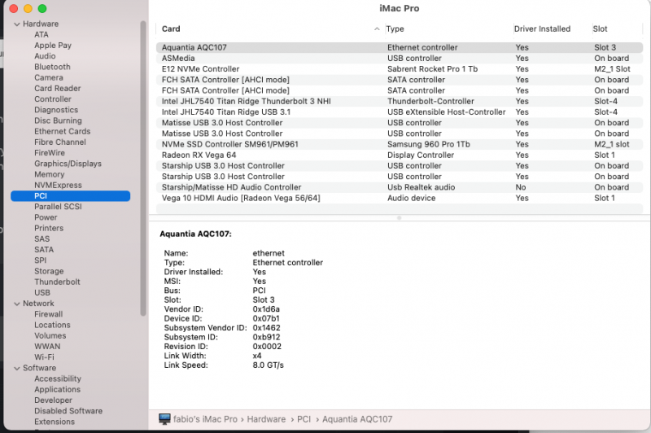Image resolution: width=651 pixels, height=433 pixels.
Task: Select Disabled Software in the sidebar
Action: (68, 411)
